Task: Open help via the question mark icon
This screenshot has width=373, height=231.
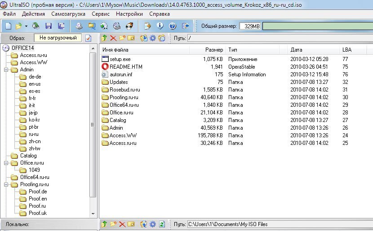Action: point(173,26)
